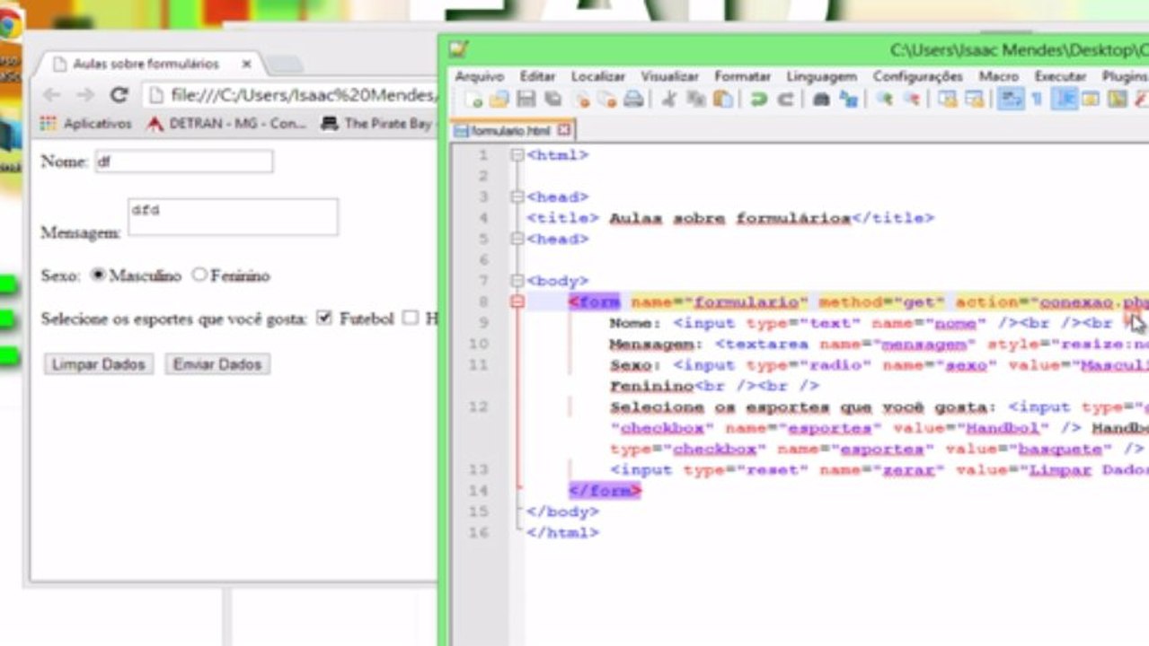Open the Arquivo menu
This screenshot has width=1149, height=646.
[x=480, y=76]
